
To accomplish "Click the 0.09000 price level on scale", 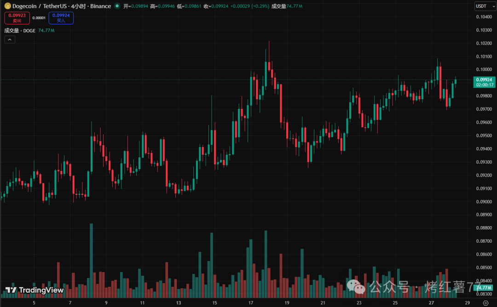I will click(484, 202).
